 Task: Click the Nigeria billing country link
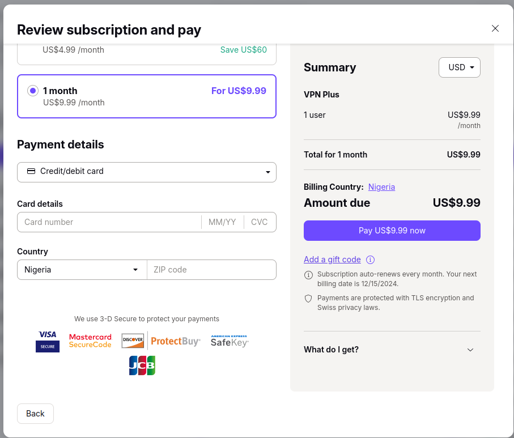(381, 186)
